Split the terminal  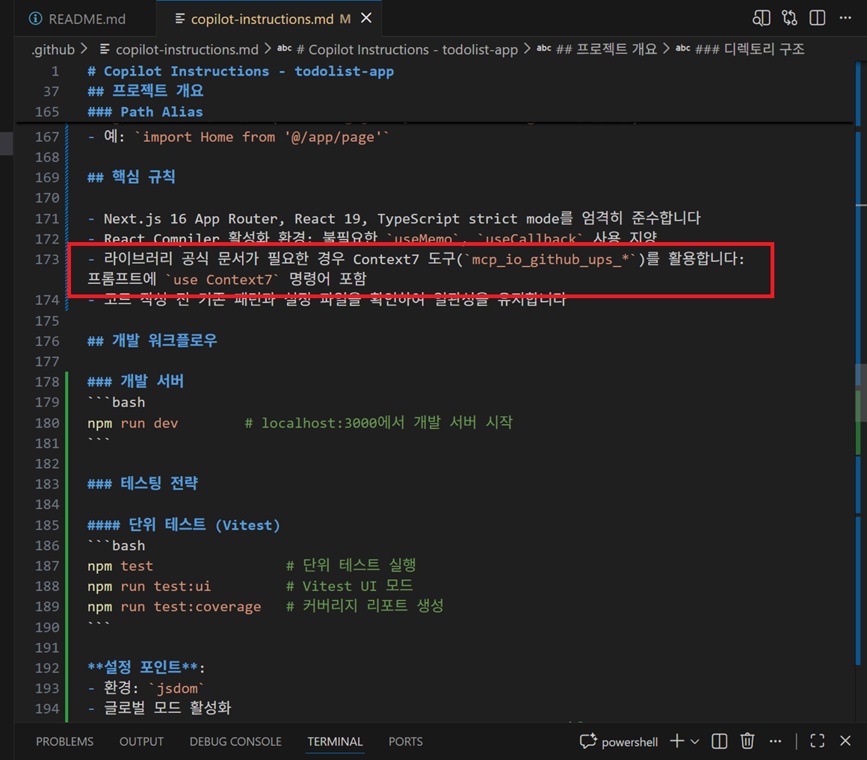[719, 741]
